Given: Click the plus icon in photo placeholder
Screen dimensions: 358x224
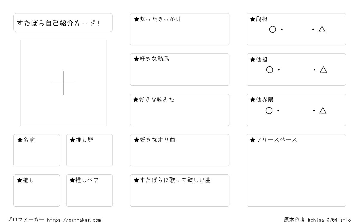Looking at the screenshot, I should coord(63,83).
